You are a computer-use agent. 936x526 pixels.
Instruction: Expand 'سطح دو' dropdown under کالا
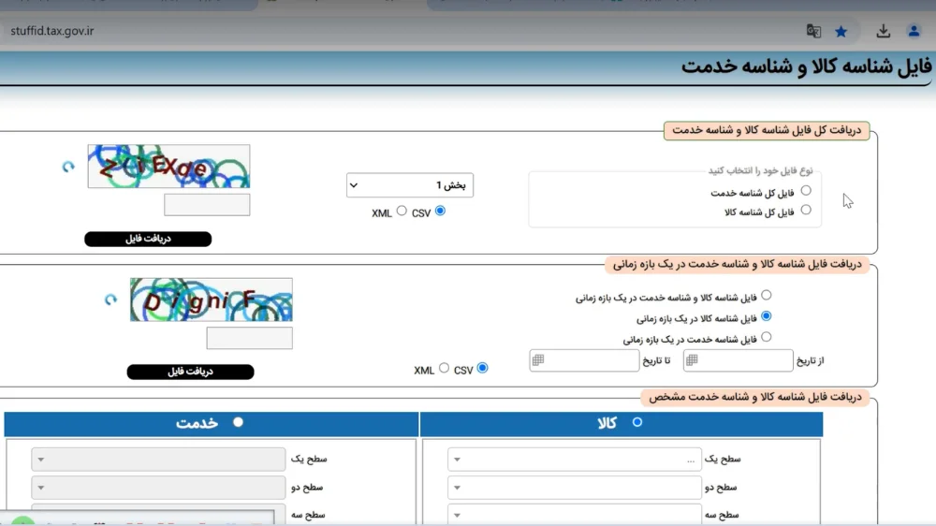pos(575,488)
